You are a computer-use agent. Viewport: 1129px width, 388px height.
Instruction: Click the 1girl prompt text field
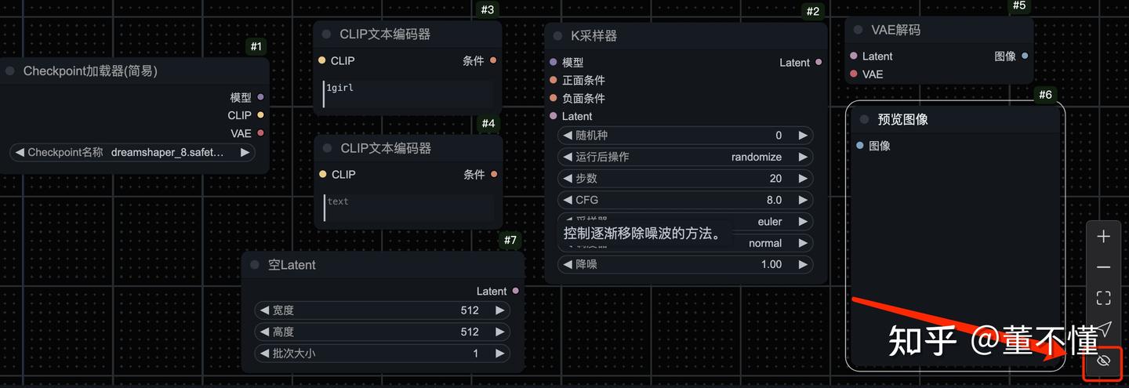coord(408,94)
